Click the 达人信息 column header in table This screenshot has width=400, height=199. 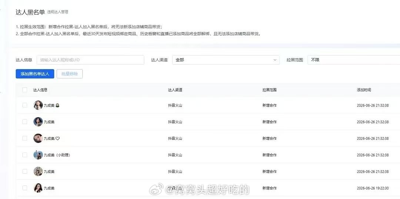coord(40,90)
